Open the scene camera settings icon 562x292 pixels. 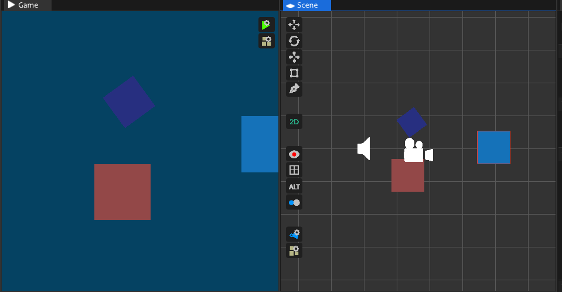294,235
